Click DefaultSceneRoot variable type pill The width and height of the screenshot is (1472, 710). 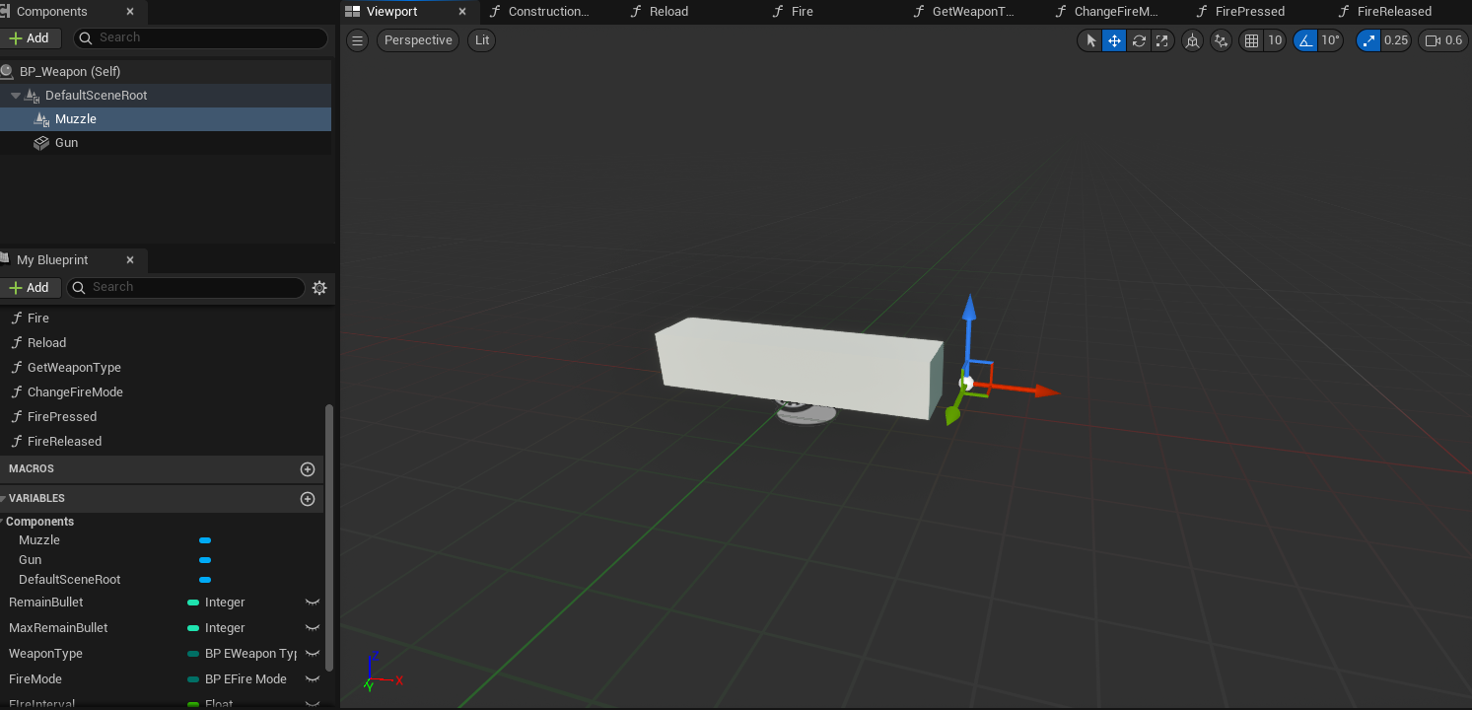click(x=205, y=580)
